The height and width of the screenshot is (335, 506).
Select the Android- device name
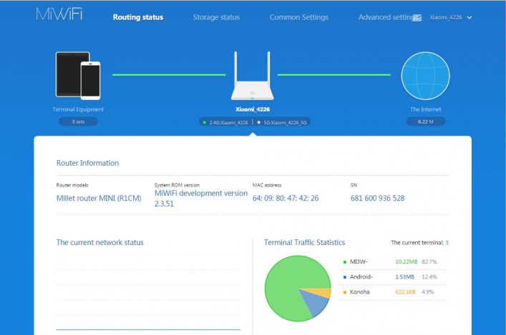[361, 276]
